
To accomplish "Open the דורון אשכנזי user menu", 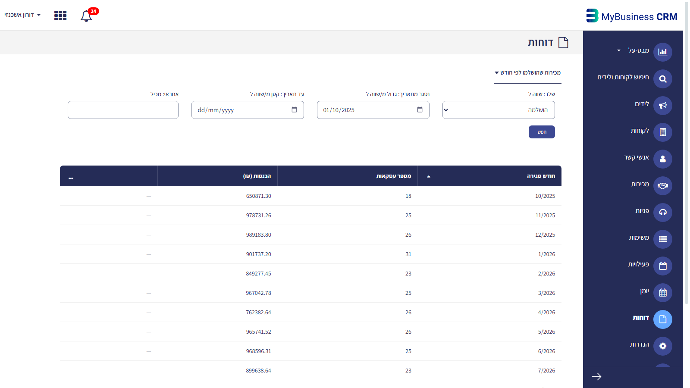I will point(22,15).
